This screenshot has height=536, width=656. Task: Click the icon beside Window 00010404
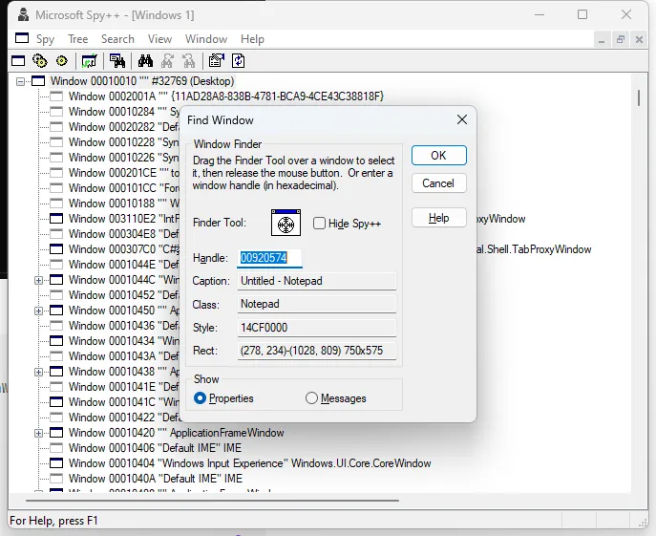56,463
